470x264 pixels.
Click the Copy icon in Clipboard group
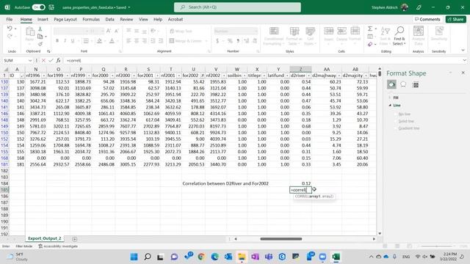[x=40, y=37]
